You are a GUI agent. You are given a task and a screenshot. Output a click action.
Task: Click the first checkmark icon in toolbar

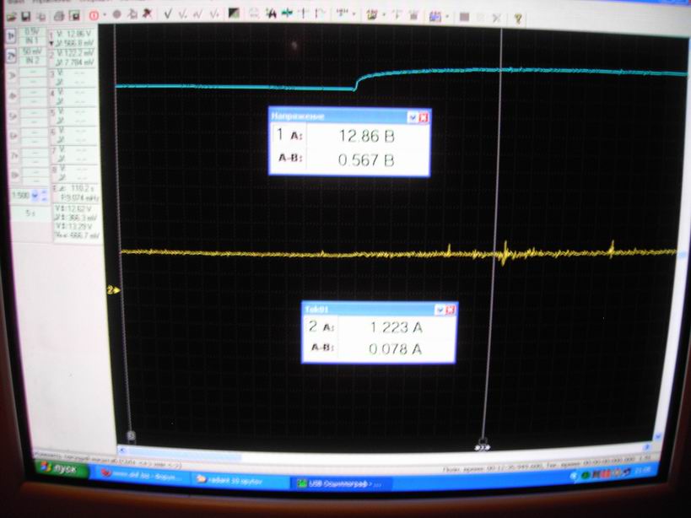[169, 15]
